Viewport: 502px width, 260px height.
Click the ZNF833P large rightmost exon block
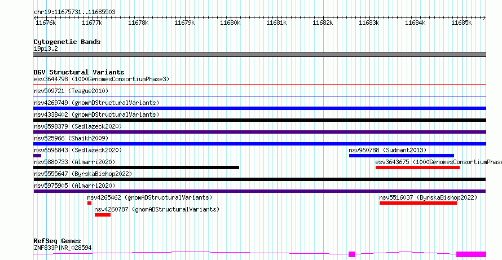pos(472,254)
